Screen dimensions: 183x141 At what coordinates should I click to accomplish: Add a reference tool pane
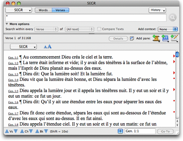pyautogui.click(x=166, y=38)
